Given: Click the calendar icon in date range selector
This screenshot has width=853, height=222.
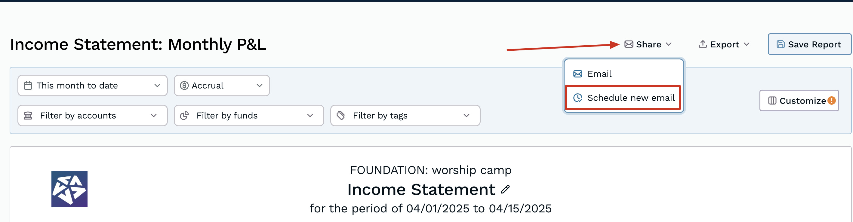Looking at the screenshot, I should (28, 85).
